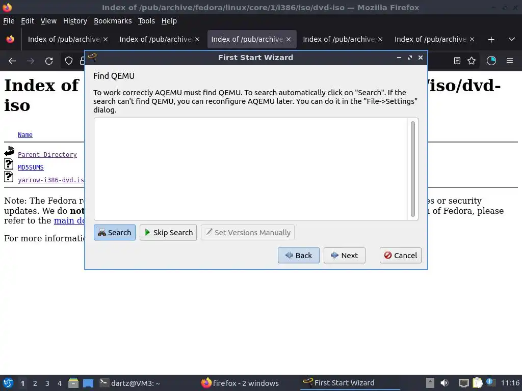
Task: Close the fourth Firefox tab
Action: click(x=380, y=39)
